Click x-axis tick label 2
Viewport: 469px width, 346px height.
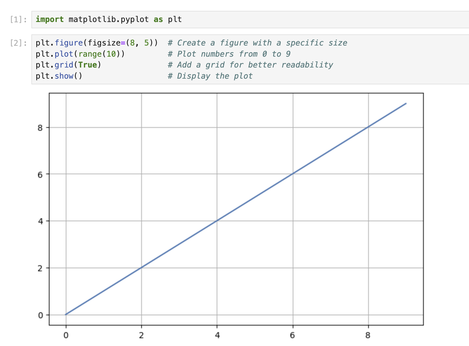141,335
